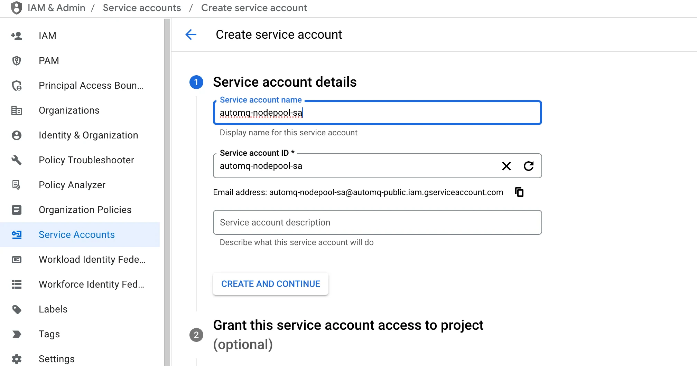The image size is (697, 366).
Task: Open Organizations in the sidebar
Action: click(x=80, y=110)
